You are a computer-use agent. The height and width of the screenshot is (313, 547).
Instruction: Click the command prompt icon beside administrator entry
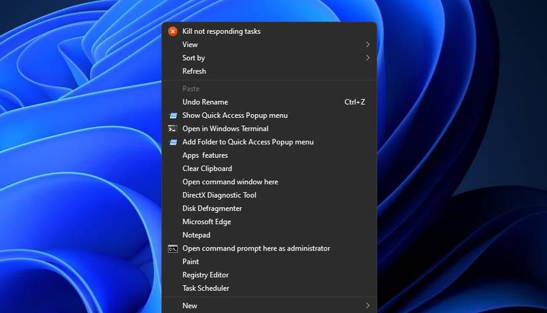(x=172, y=249)
